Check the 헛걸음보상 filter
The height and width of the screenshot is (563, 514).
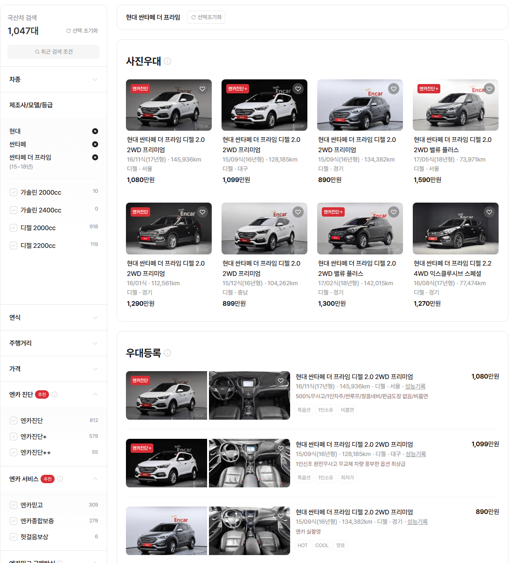click(x=14, y=537)
